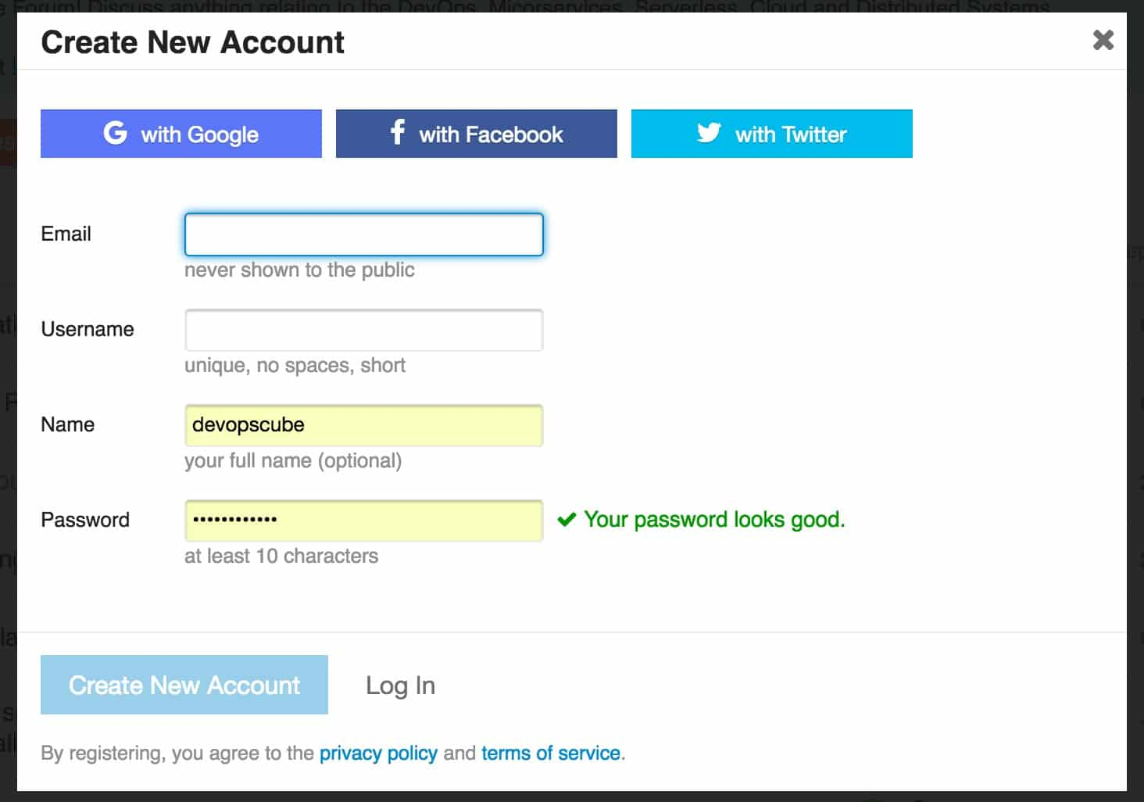
Task: Click the Facebook icon on the blue button
Action: 397,134
